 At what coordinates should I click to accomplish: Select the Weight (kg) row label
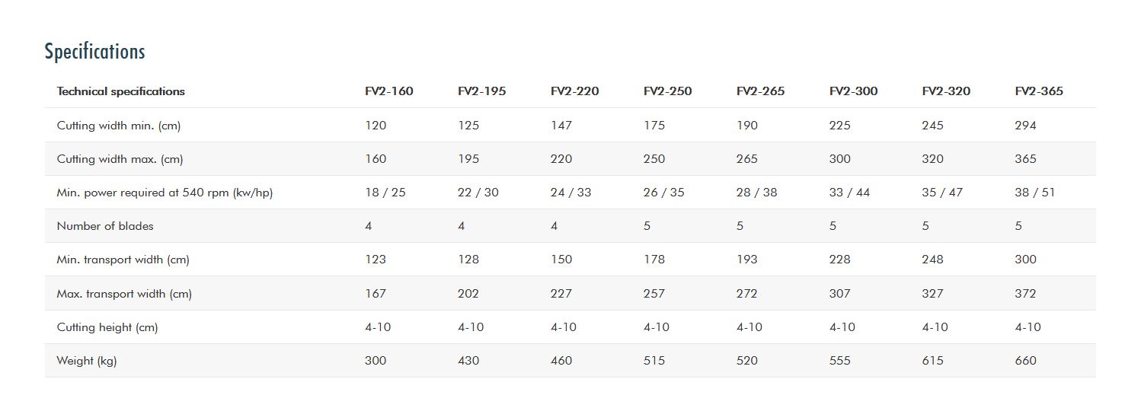(87, 361)
